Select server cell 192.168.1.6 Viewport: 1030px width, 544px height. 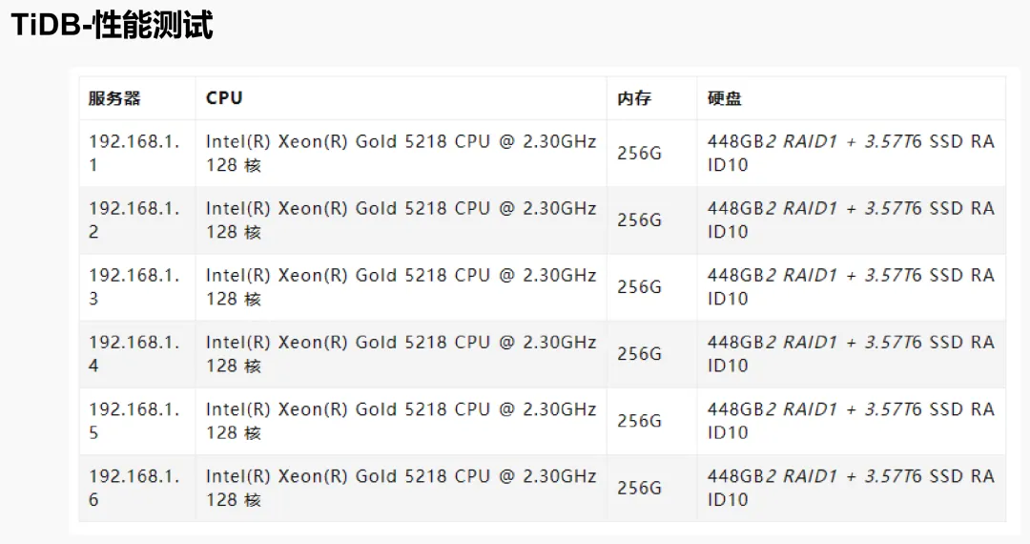coord(137,488)
